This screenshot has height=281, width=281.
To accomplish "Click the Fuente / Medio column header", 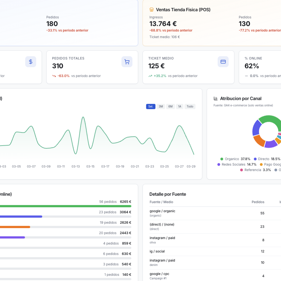I will point(161,202).
